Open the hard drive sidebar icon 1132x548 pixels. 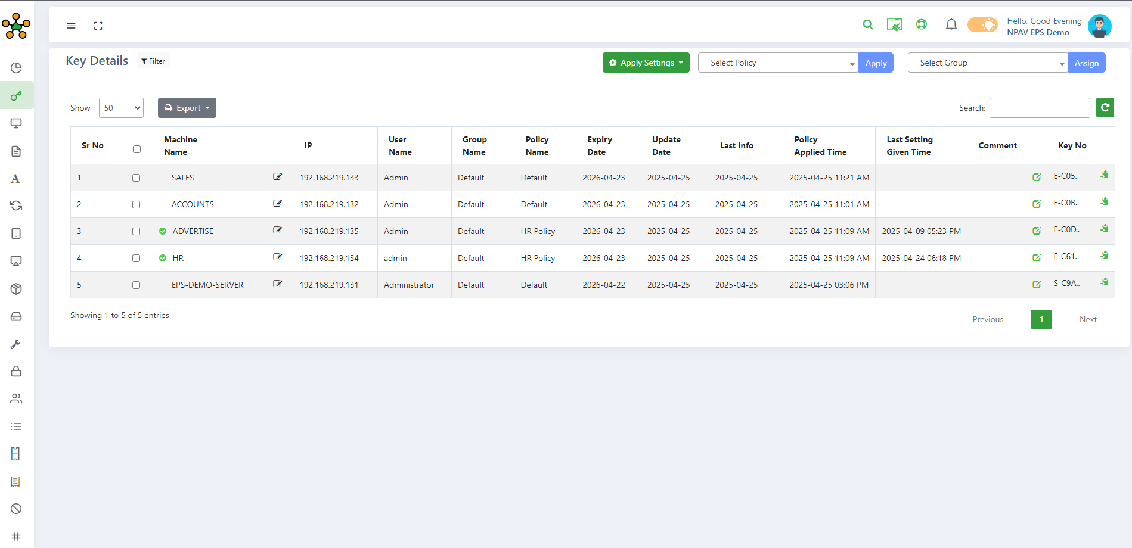point(16,316)
